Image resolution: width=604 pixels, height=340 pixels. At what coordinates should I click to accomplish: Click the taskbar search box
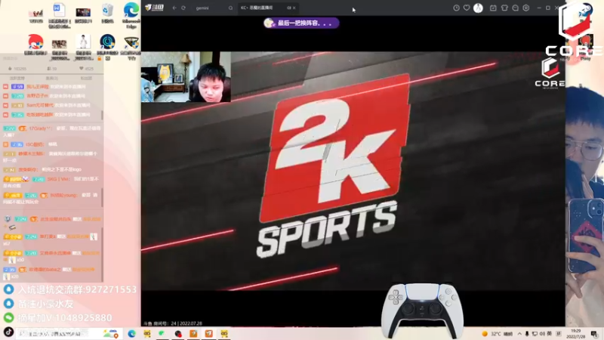[x=69, y=333]
